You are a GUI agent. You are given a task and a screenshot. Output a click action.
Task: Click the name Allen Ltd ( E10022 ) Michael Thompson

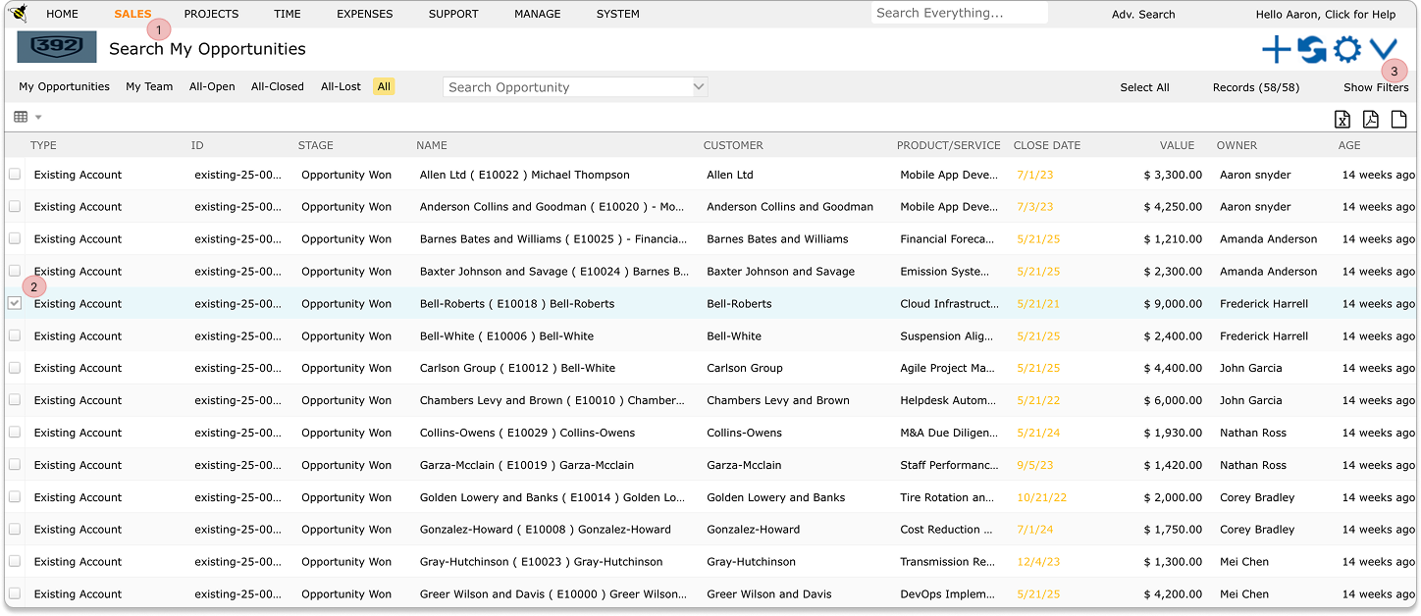525,175
